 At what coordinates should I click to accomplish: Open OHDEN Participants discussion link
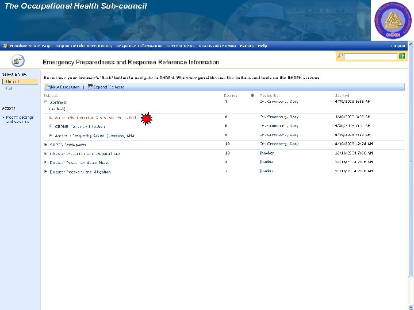click(x=68, y=145)
